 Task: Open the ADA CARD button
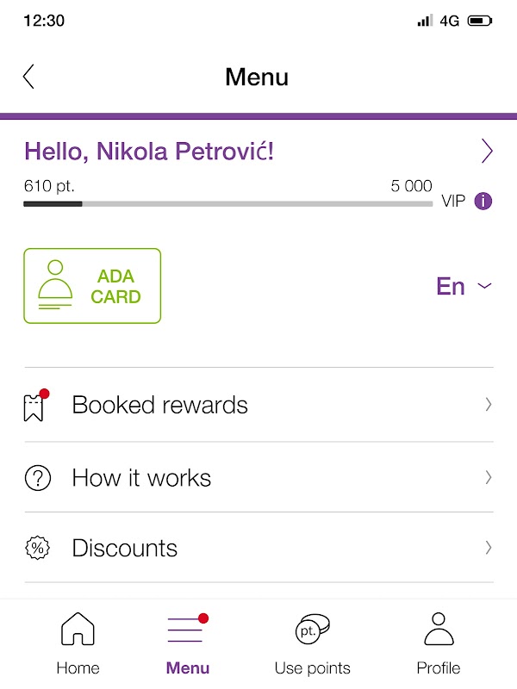(92, 286)
